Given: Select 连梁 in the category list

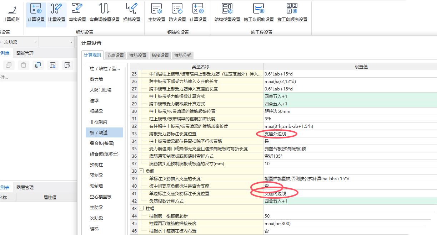Looking at the screenshot, I should (105, 101).
